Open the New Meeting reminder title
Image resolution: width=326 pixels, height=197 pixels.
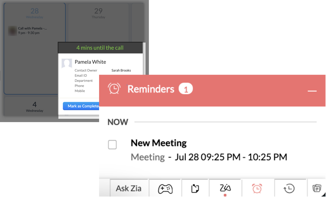[159, 143]
